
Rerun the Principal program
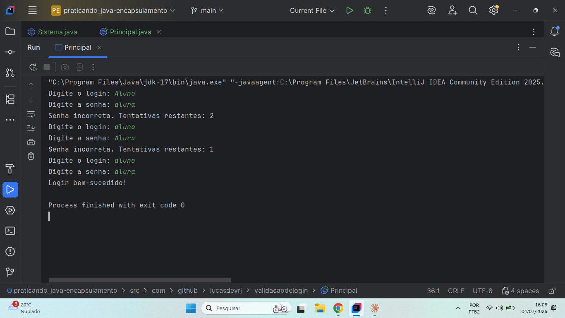33,67
